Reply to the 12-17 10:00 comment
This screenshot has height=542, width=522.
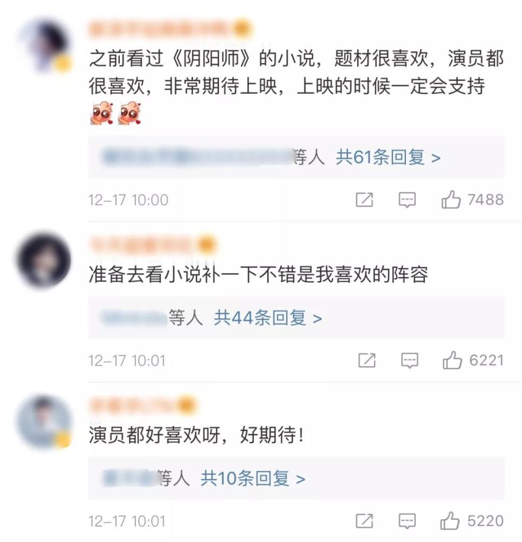[407, 200]
